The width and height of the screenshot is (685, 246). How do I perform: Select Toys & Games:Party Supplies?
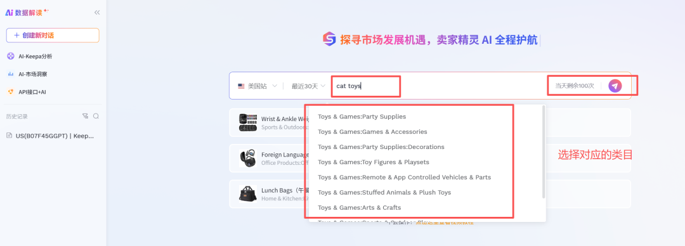coord(362,117)
